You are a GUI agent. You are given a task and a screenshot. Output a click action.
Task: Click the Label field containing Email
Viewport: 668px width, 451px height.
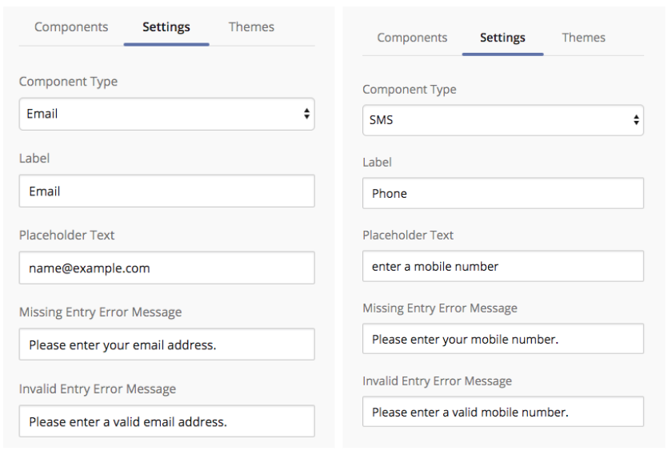[x=167, y=191]
